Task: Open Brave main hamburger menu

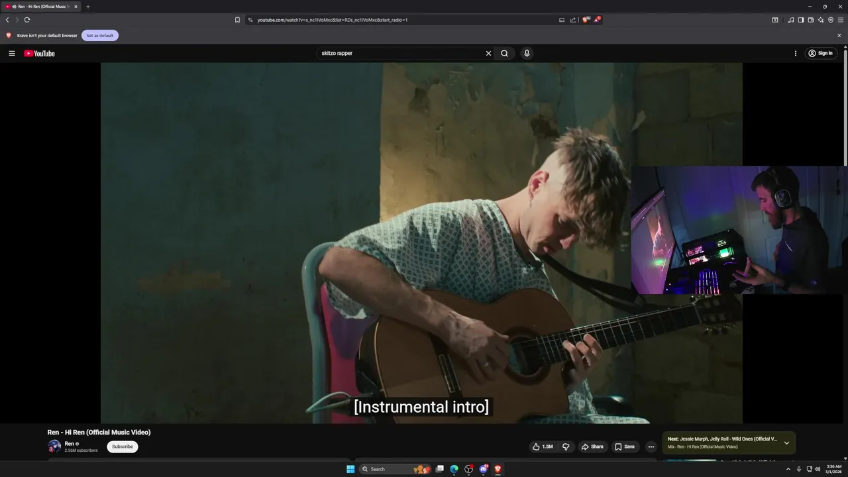Action: click(841, 20)
